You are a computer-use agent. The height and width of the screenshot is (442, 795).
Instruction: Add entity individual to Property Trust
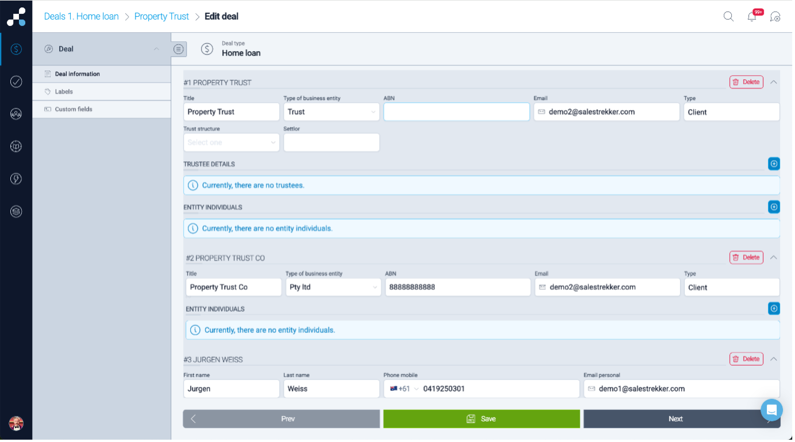(x=774, y=207)
